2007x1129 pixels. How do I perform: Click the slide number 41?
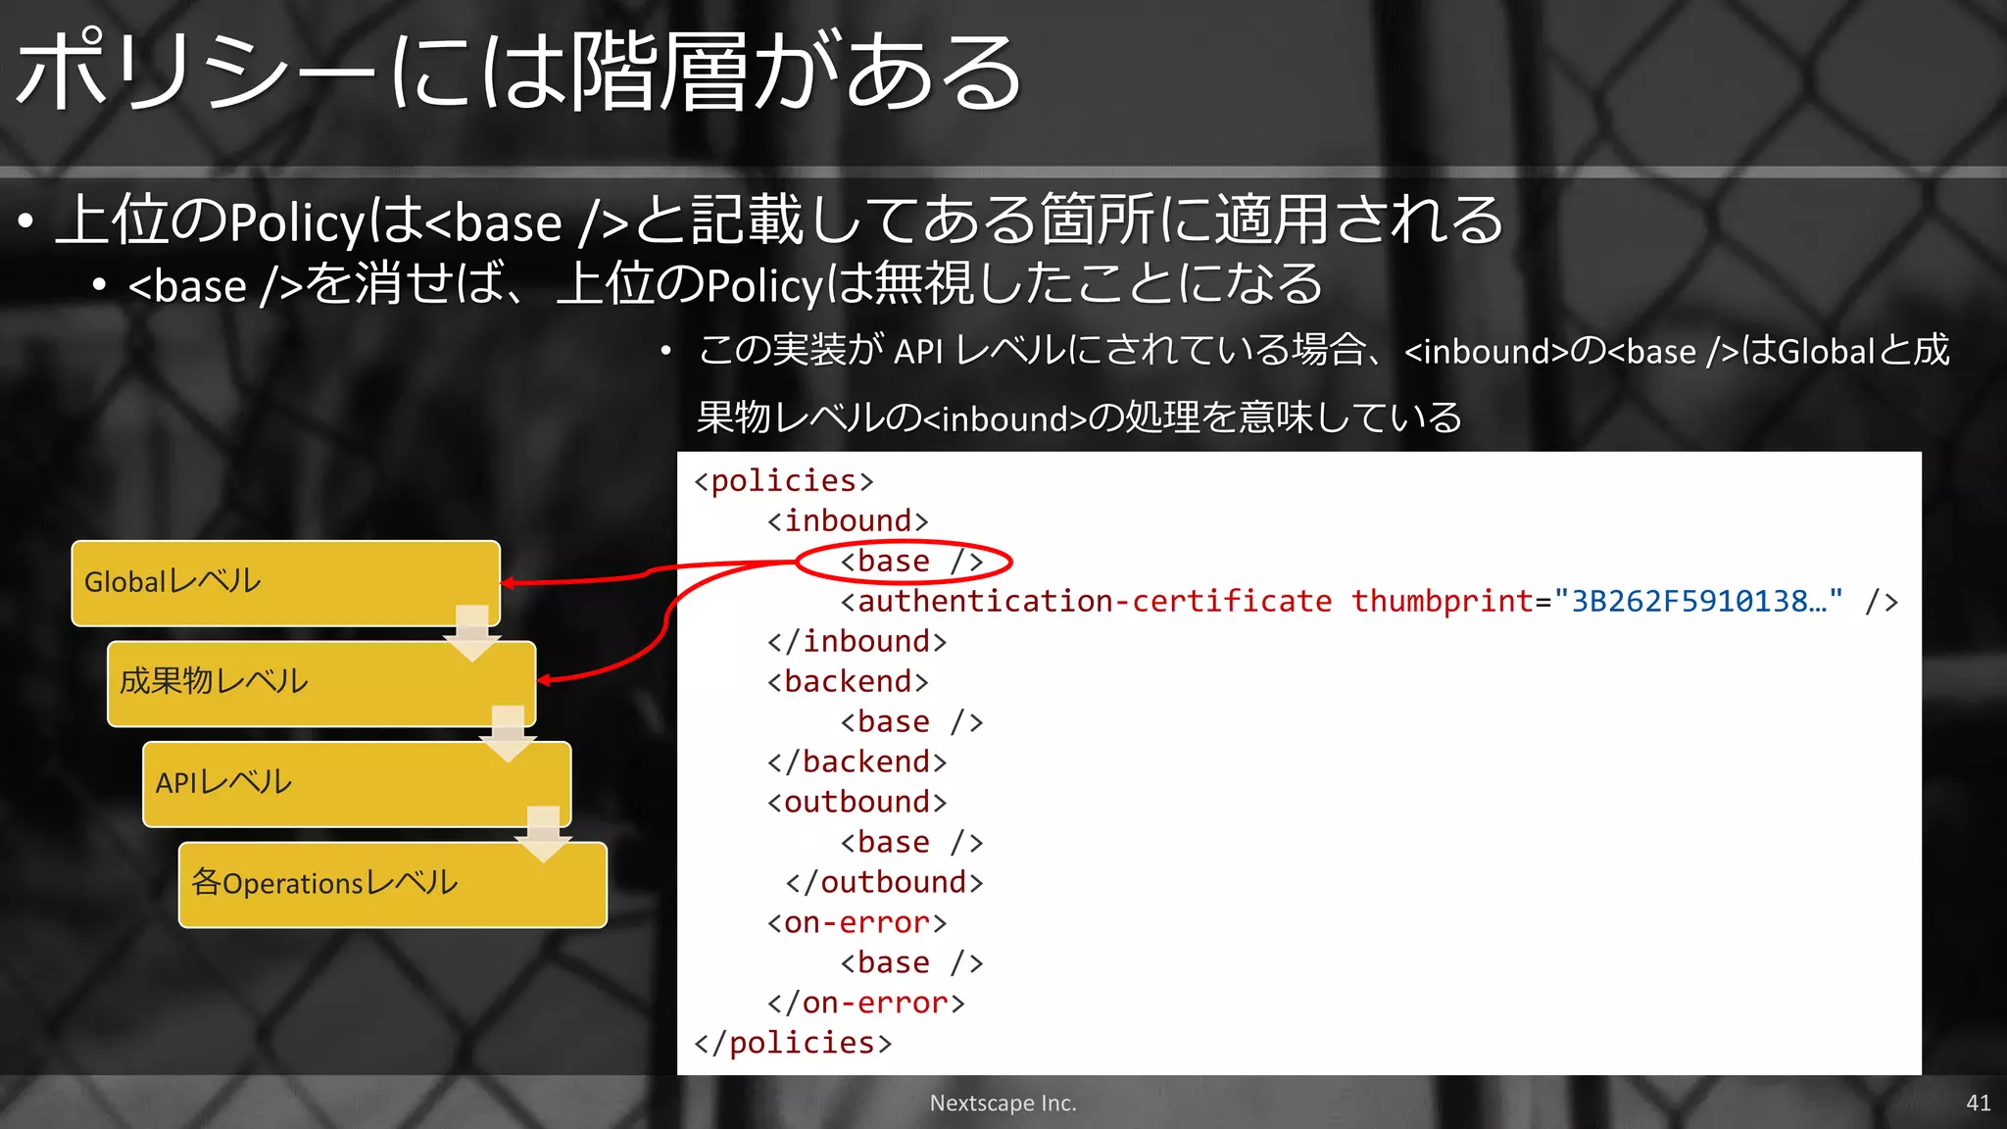pyautogui.click(x=1978, y=1104)
